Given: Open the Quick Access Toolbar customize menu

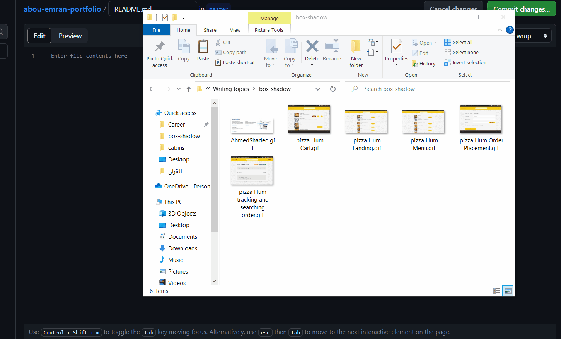Looking at the screenshot, I should (184, 17).
